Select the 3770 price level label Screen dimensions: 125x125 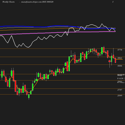click(x=120, y=50)
